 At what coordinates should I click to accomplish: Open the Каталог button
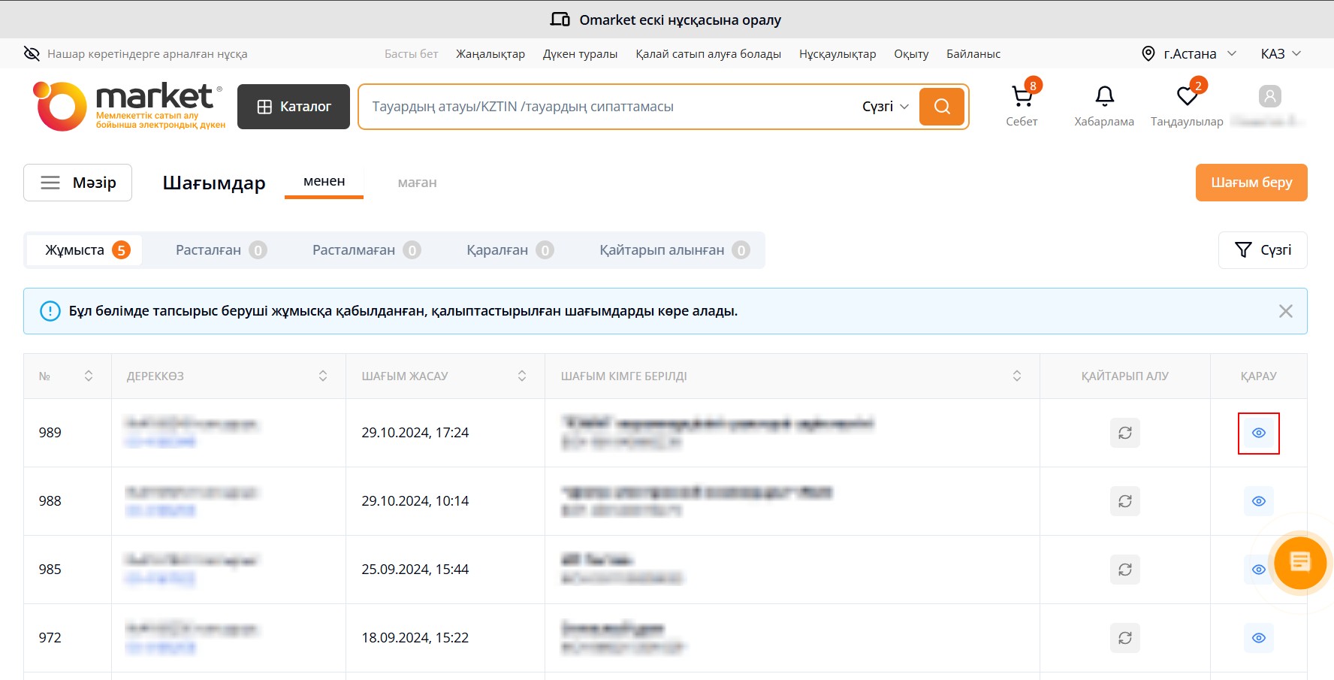click(294, 107)
